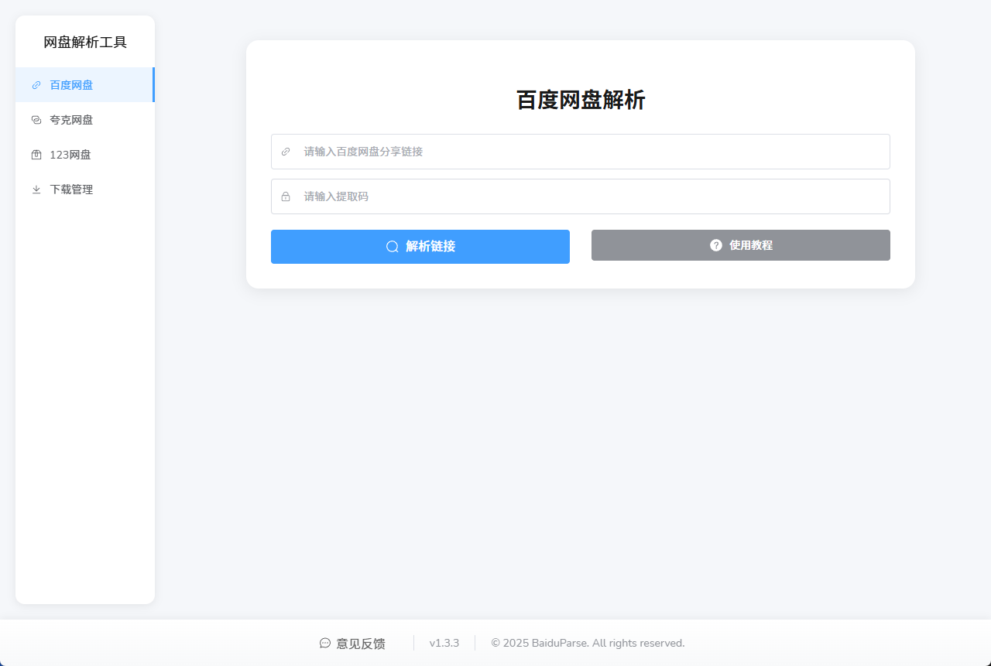Image resolution: width=991 pixels, height=666 pixels.
Task: Open the 意见反馈 footer link
Action: (360, 644)
